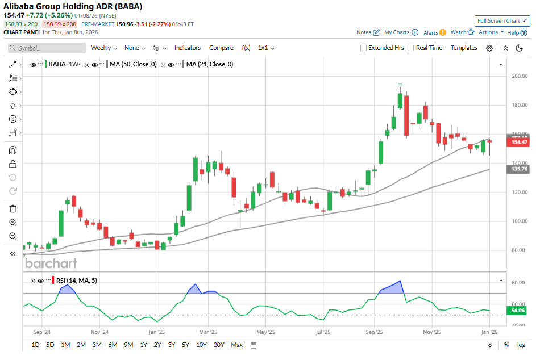Select the 1Y time range
536x364 pixels.
pos(144,345)
